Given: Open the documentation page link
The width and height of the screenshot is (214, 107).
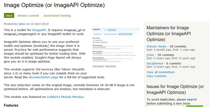Looking at the screenshot, I should click(43, 77).
